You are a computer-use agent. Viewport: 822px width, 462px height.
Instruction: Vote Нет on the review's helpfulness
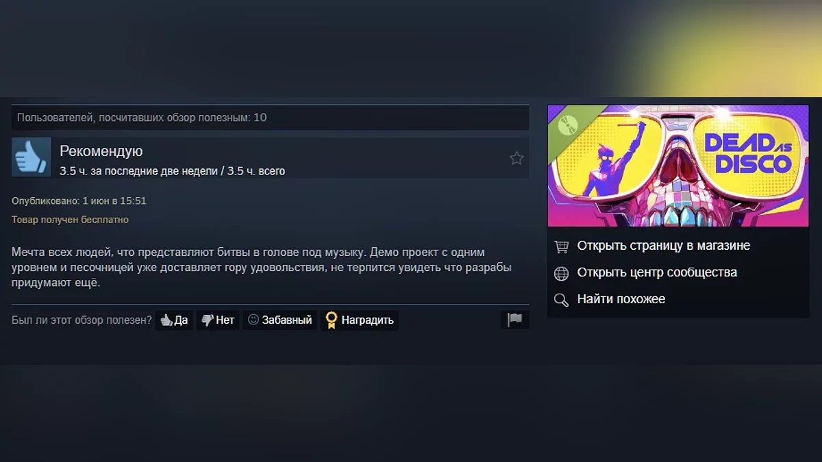pyautogui.click(x=218, y=320)
